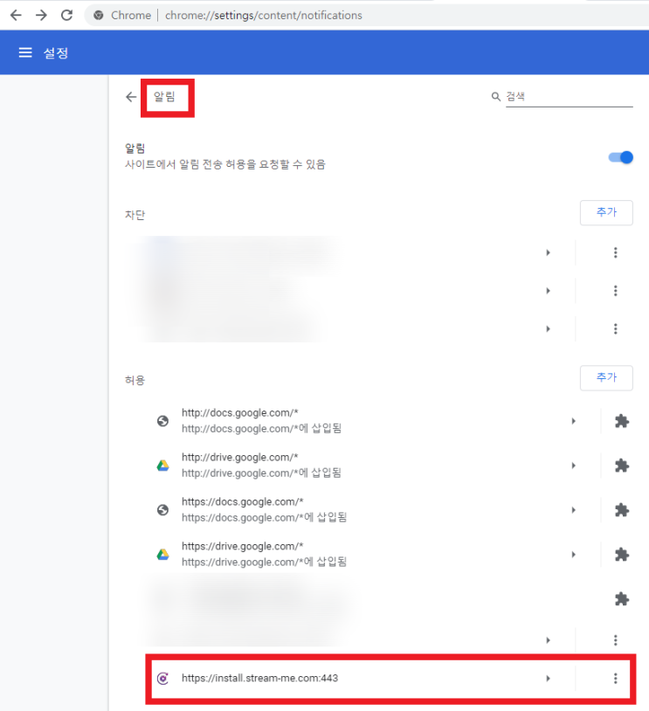Image resolution: width=649 pixels, height=711 pixels.
Task: Expand the first blocked site arrow
Action: 548,252
